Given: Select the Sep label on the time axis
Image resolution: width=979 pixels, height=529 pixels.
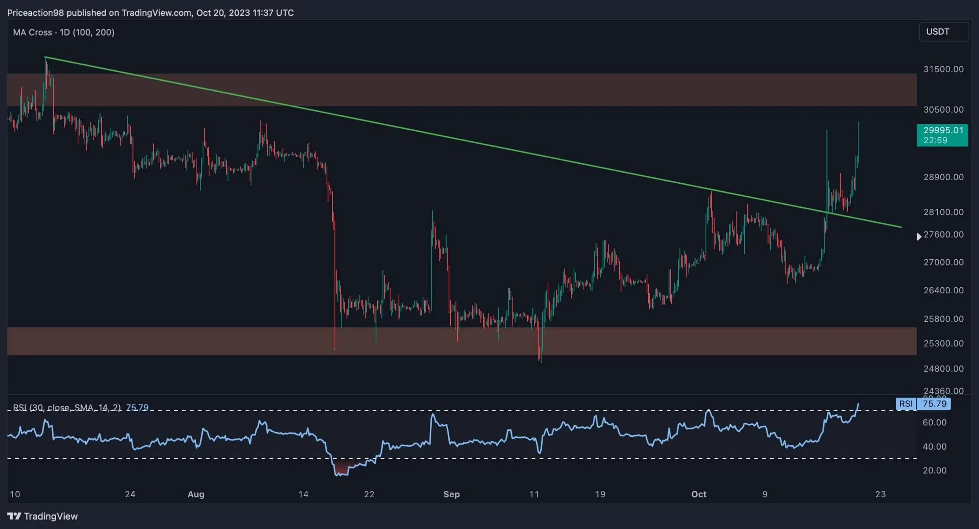Looking at the screenshot, I should [452, 494].
